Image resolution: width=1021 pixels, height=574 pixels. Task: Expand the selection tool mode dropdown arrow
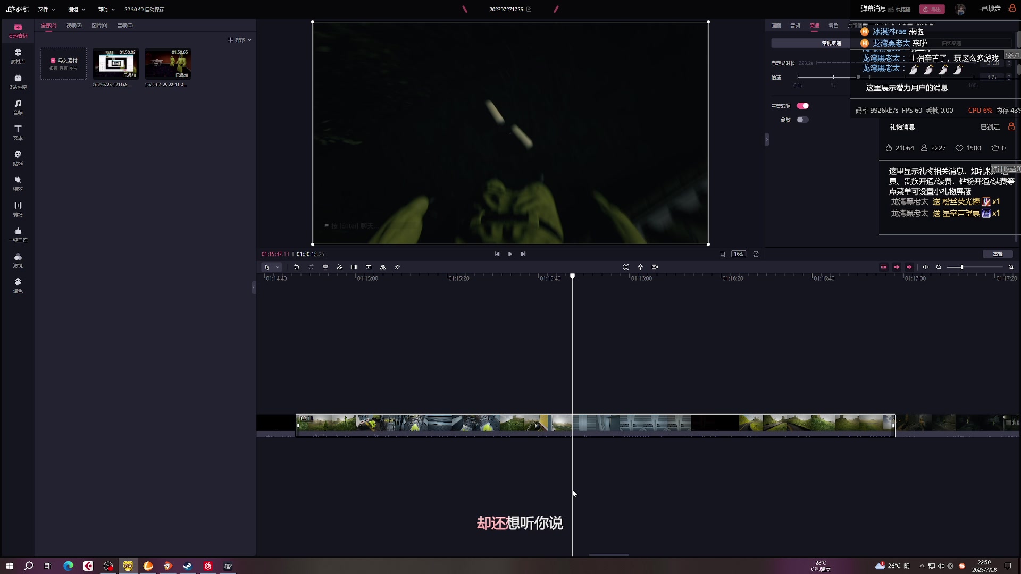click(x=278, y=267)
